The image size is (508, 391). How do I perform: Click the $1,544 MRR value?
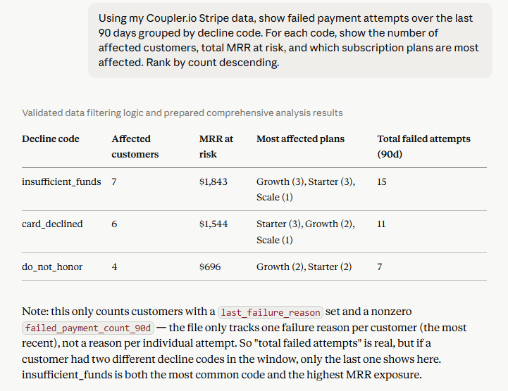[x=213, y=224]
